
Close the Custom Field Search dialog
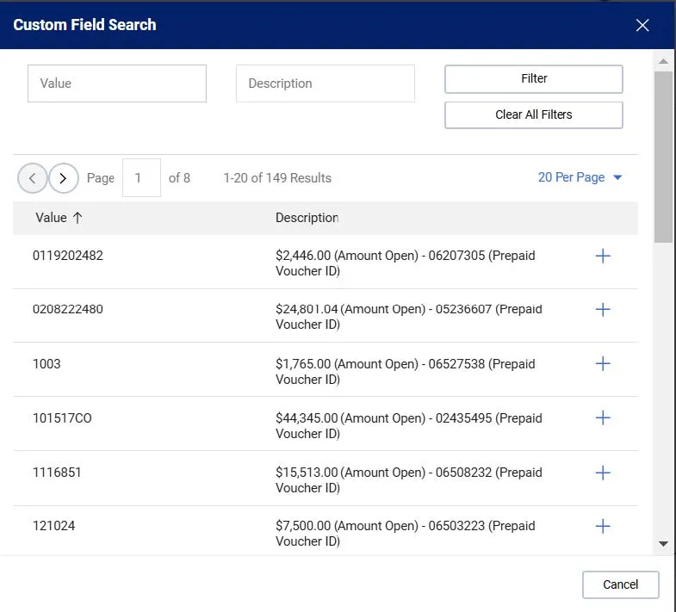point(642,25)
